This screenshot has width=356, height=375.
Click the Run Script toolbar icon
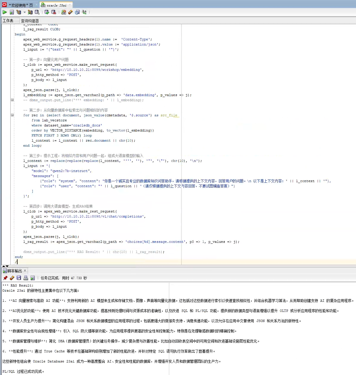(x=12, y=12)
